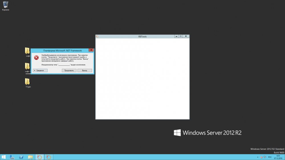Viewport: 285px width, 160px height.
Task: Launch PowerShell from the taskbar
Action: point(21,157)
